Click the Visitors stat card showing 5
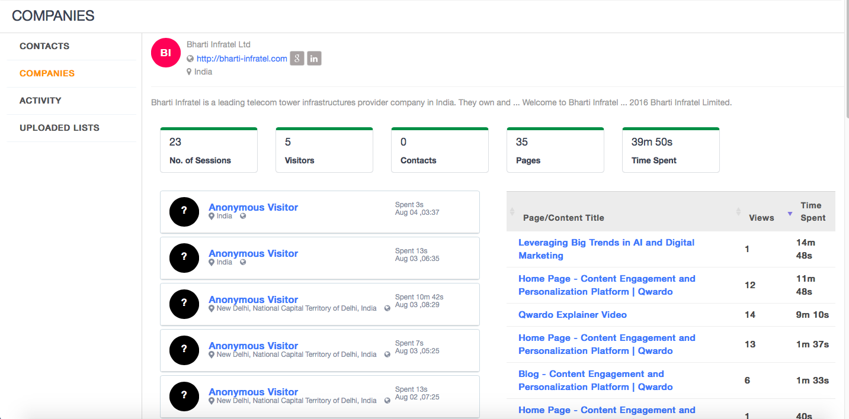The width and height of the screenshot is (849, 419). pos(324,150)
